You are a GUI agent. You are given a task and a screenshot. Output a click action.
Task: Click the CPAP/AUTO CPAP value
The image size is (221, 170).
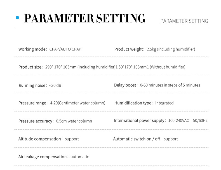[65, 49]
